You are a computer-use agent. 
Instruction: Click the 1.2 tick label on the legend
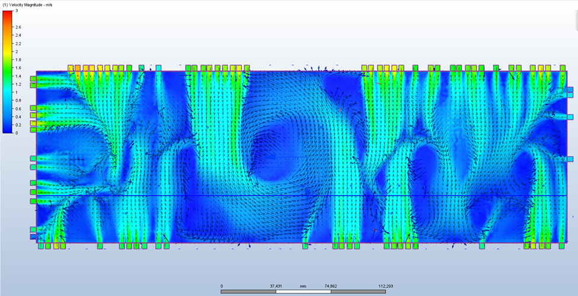click(x=18, y=84)
